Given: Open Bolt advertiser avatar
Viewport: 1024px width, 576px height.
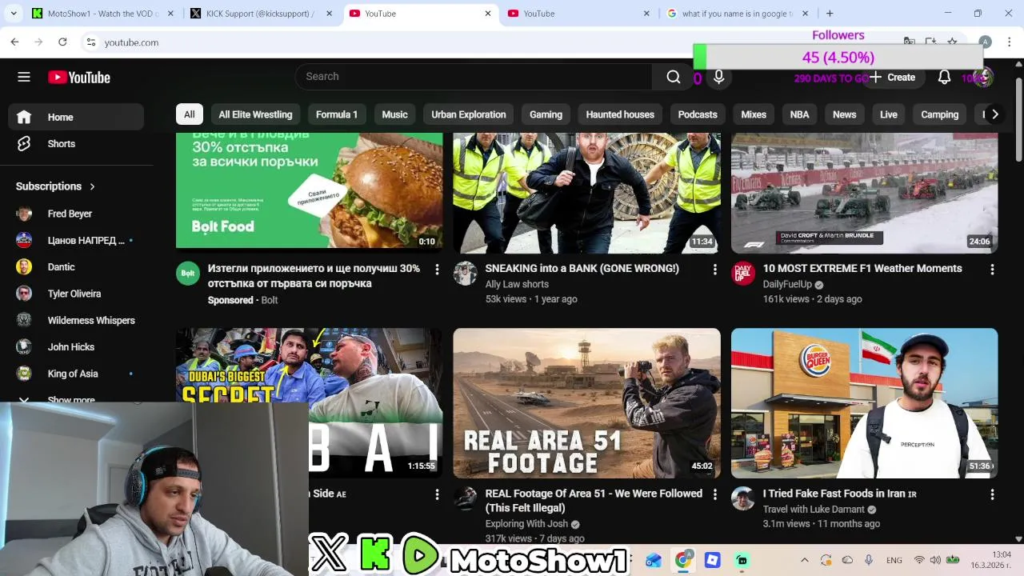Looking at the screenshot, I should point(188,274).
